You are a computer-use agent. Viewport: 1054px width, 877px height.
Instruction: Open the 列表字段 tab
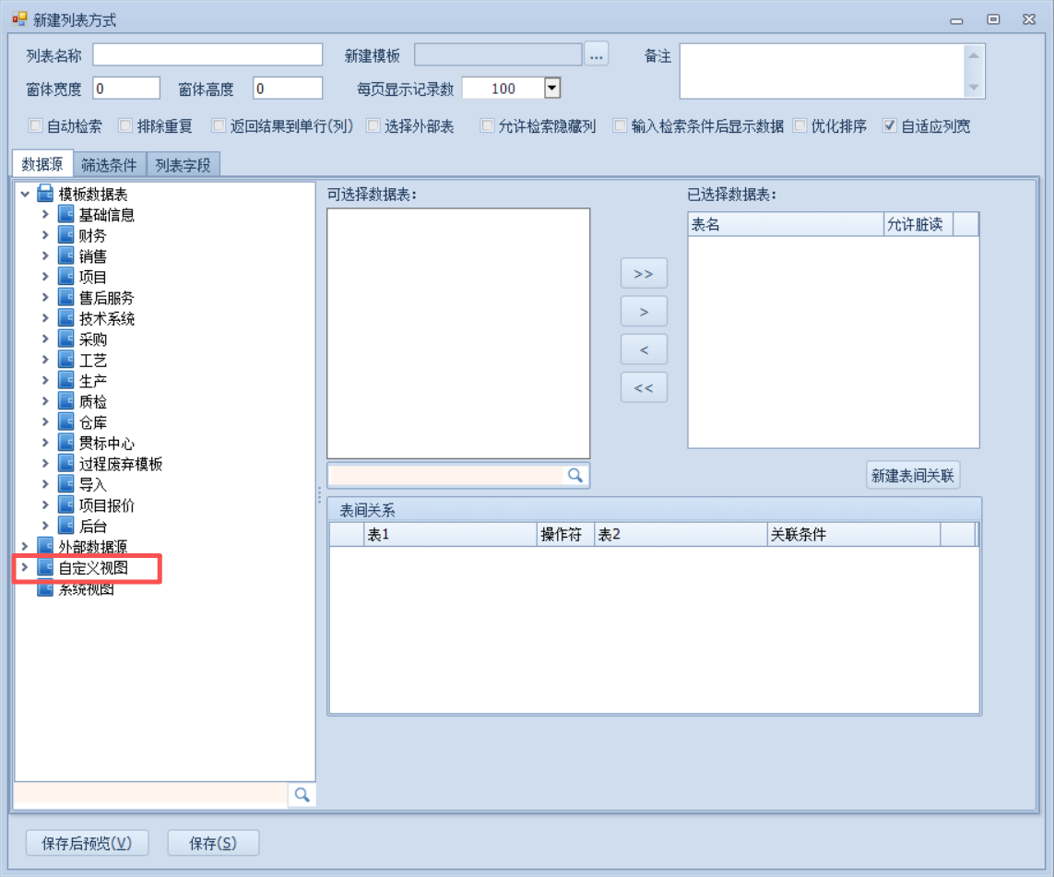click(183, 165)
